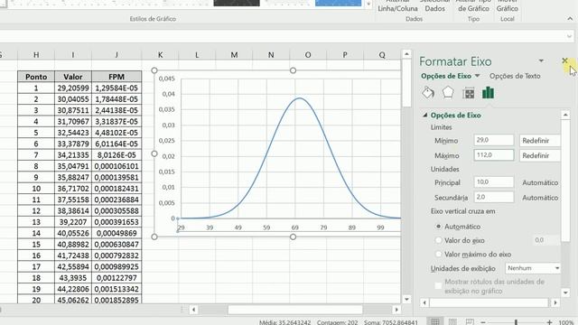Click cell with value 29,20599
Viewport: 578px width, 325px height.
[x=73, y=88]
